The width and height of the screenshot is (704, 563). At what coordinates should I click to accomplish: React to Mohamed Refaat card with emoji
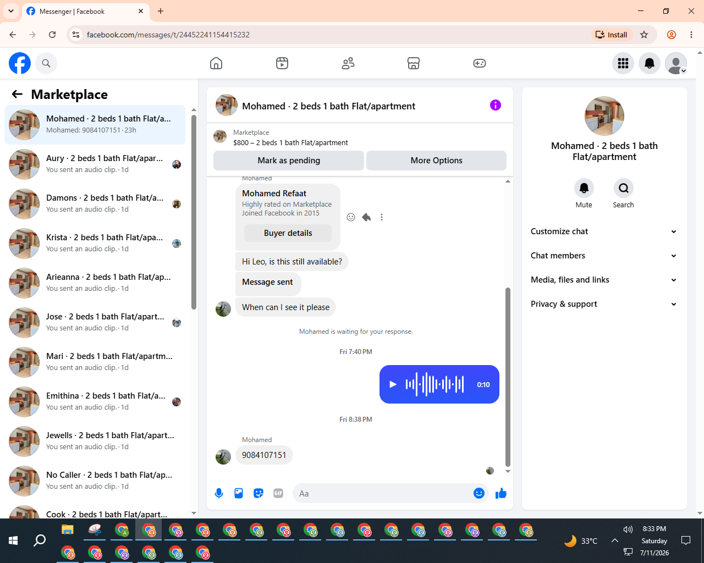click(x=351, y=217)
